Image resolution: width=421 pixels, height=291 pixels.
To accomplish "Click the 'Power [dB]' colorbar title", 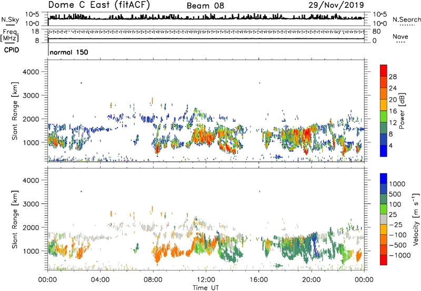I will pos(402,111).
